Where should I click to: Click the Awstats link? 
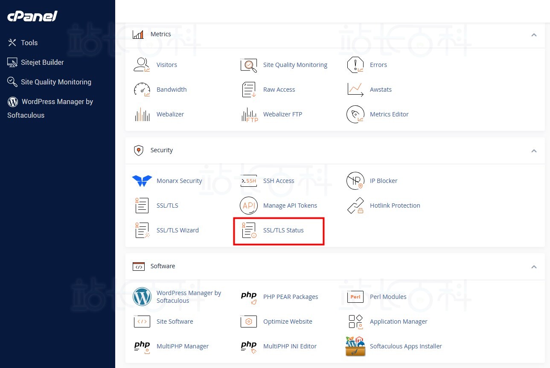pyautogui.click(x=381, y=90)
